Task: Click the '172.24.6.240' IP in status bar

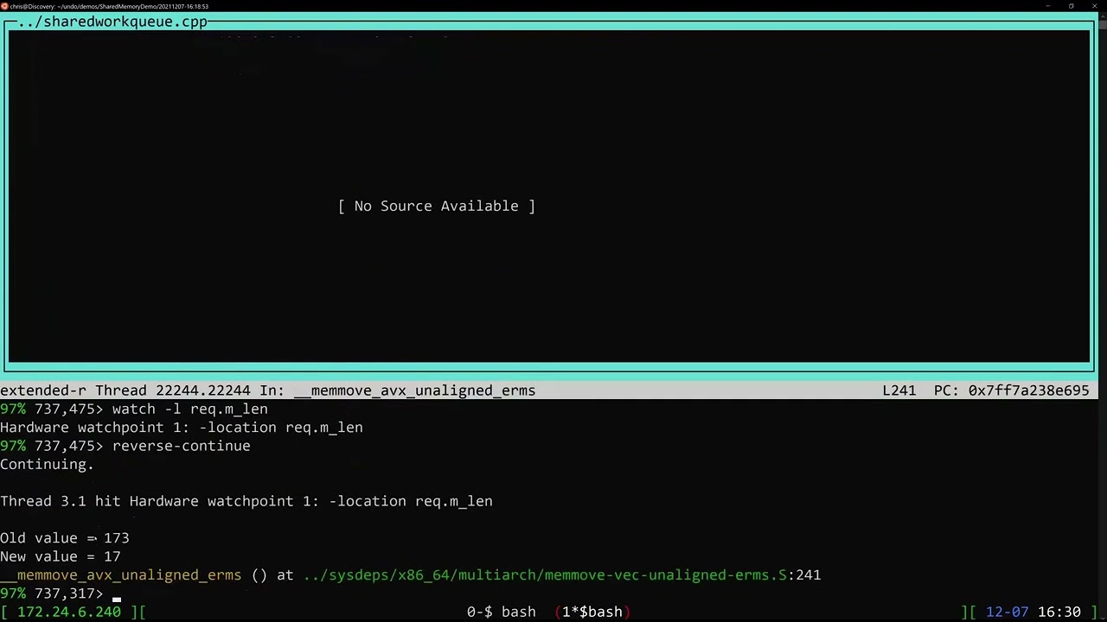Action: coord(69,612)
